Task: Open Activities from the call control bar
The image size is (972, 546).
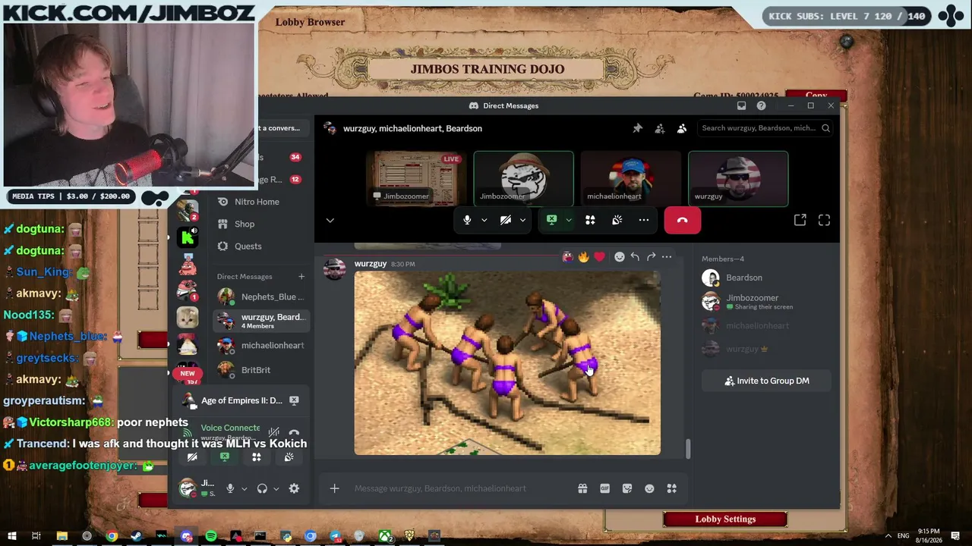Action: pyautogui.click(x=590, y=220)
